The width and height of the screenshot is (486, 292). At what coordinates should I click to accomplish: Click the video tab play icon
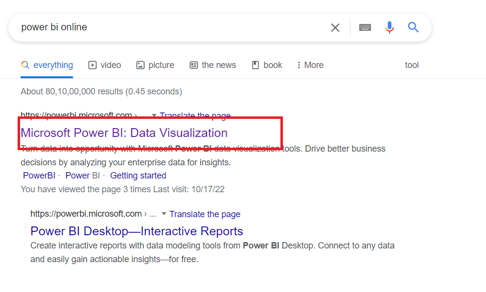coord(93,65)
